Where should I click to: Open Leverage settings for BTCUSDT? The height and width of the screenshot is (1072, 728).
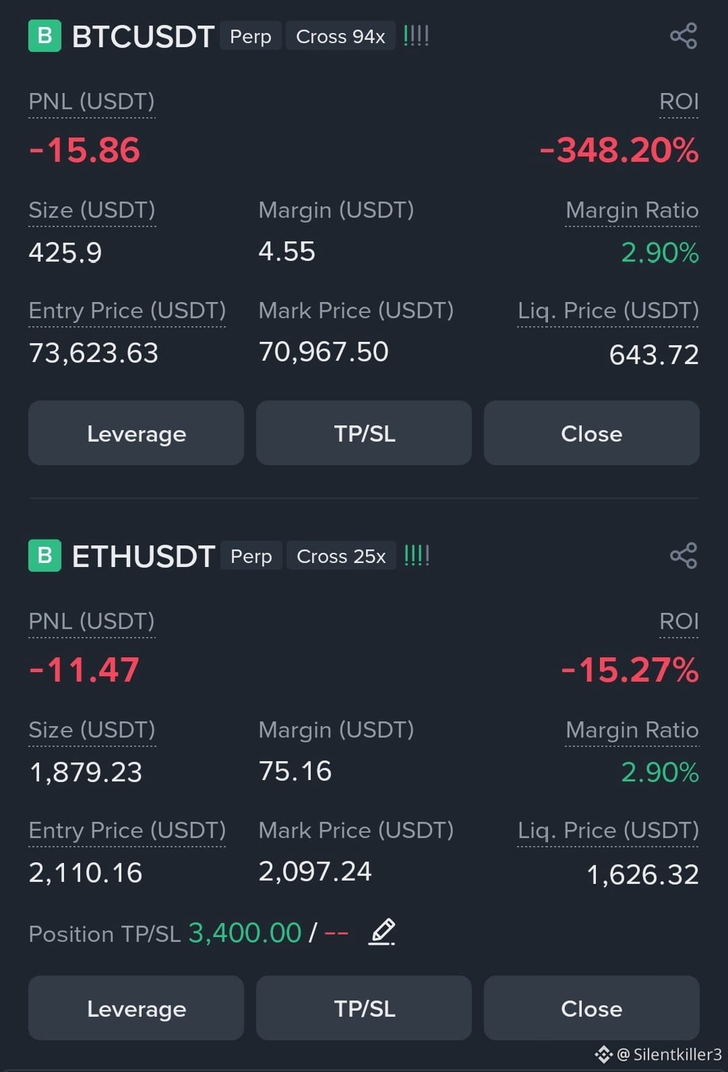tap(136, 433)
